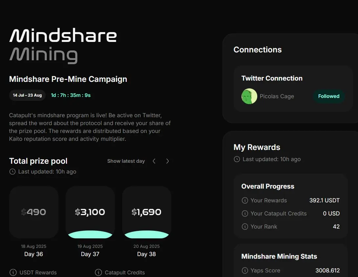358x277 pixels.
Task: Click info icon next to Your Rank
Action: 245,227
